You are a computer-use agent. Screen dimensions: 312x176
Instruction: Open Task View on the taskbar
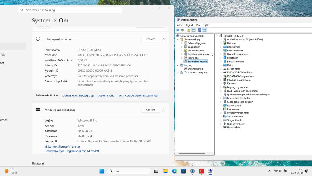pos(156,171)
